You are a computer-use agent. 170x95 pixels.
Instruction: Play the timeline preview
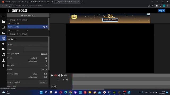pyautogui.click(x=52, y=75)
